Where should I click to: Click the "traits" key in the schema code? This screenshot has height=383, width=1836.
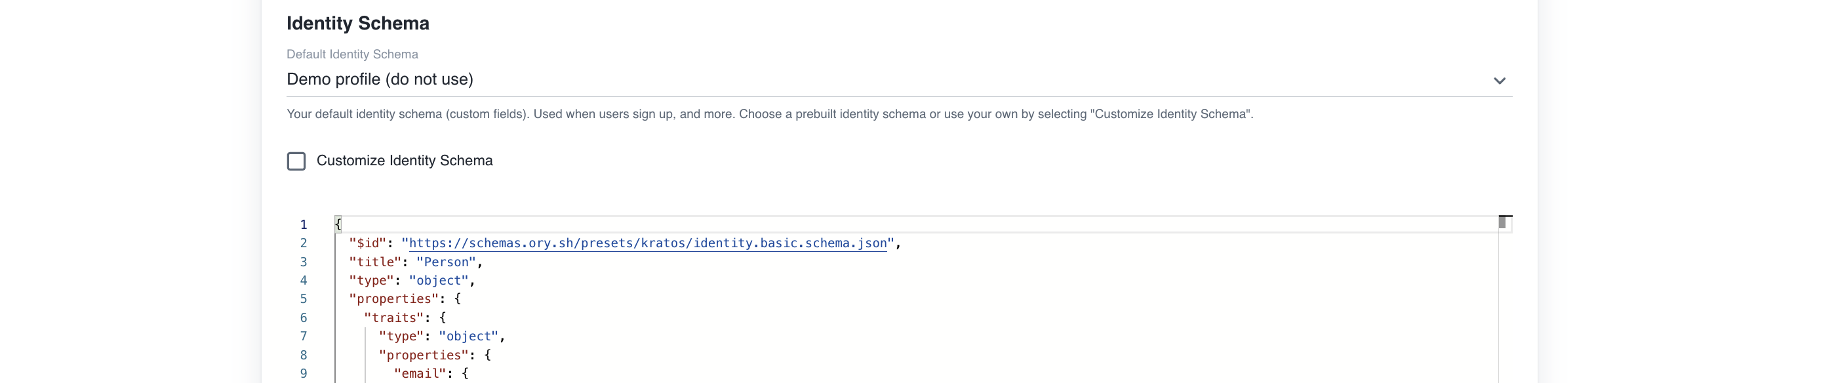pos(393,318)
